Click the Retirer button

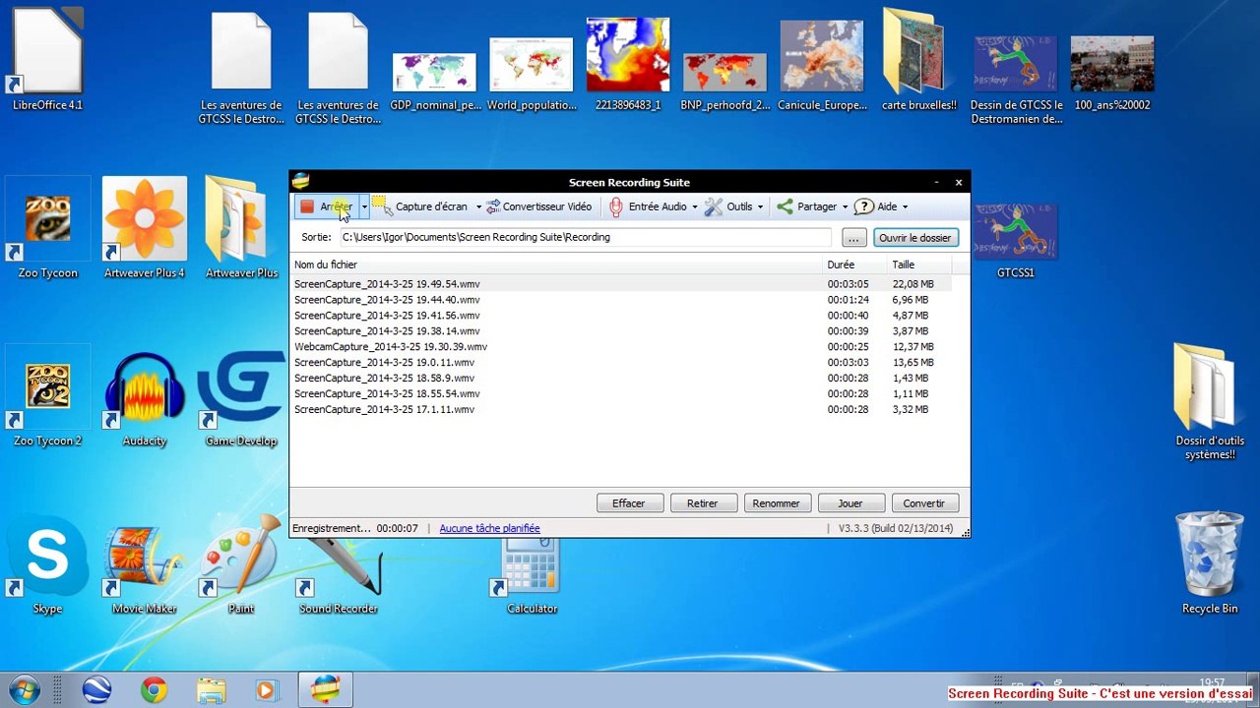tap(704, 503)
